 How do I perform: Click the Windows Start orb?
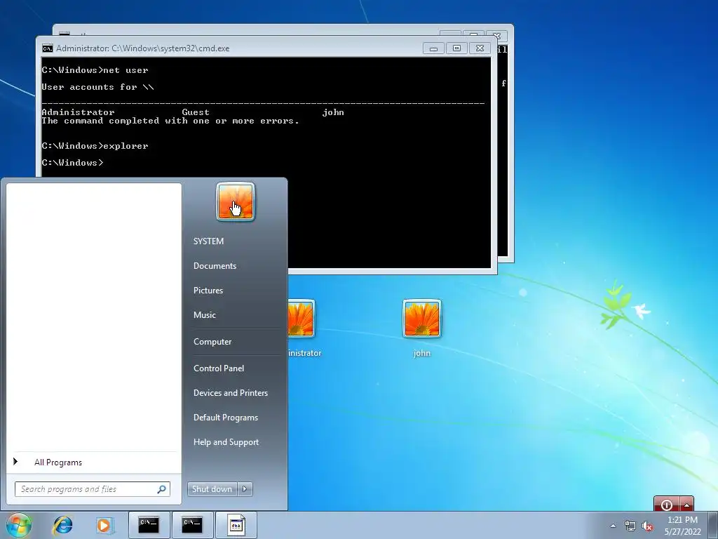point(18,525)
